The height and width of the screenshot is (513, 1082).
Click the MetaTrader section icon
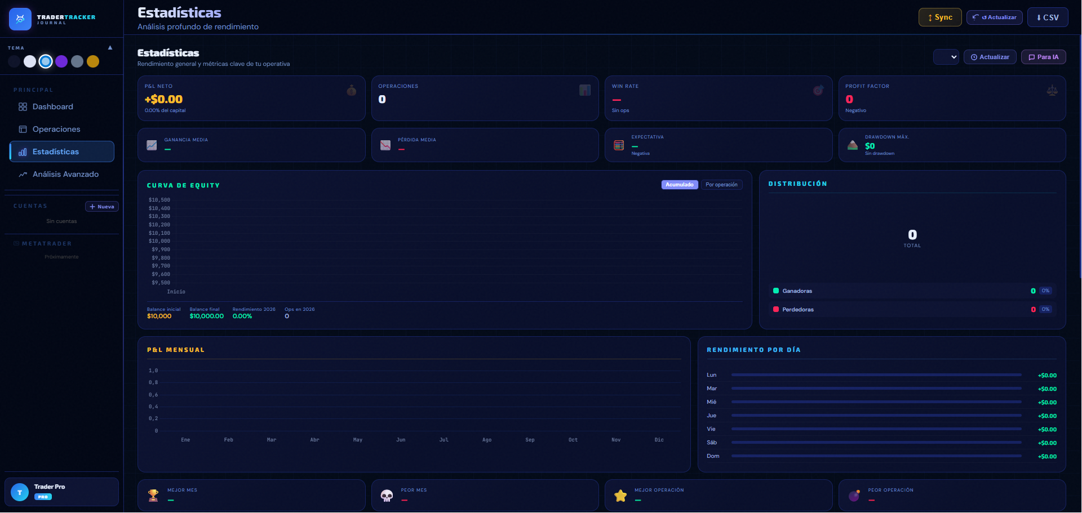(x=16, y=244)
